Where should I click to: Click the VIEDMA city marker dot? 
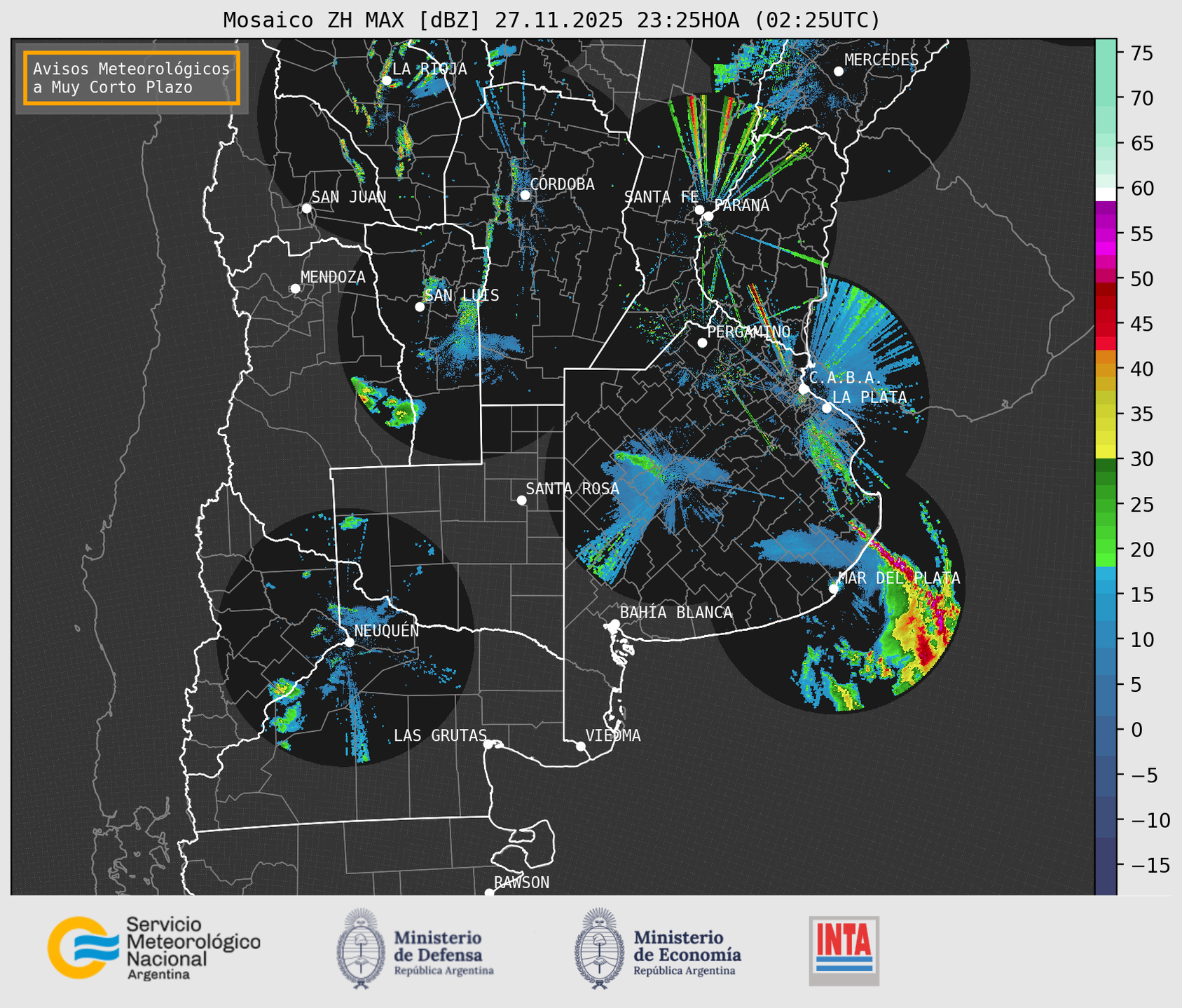(x=580, y=746)
